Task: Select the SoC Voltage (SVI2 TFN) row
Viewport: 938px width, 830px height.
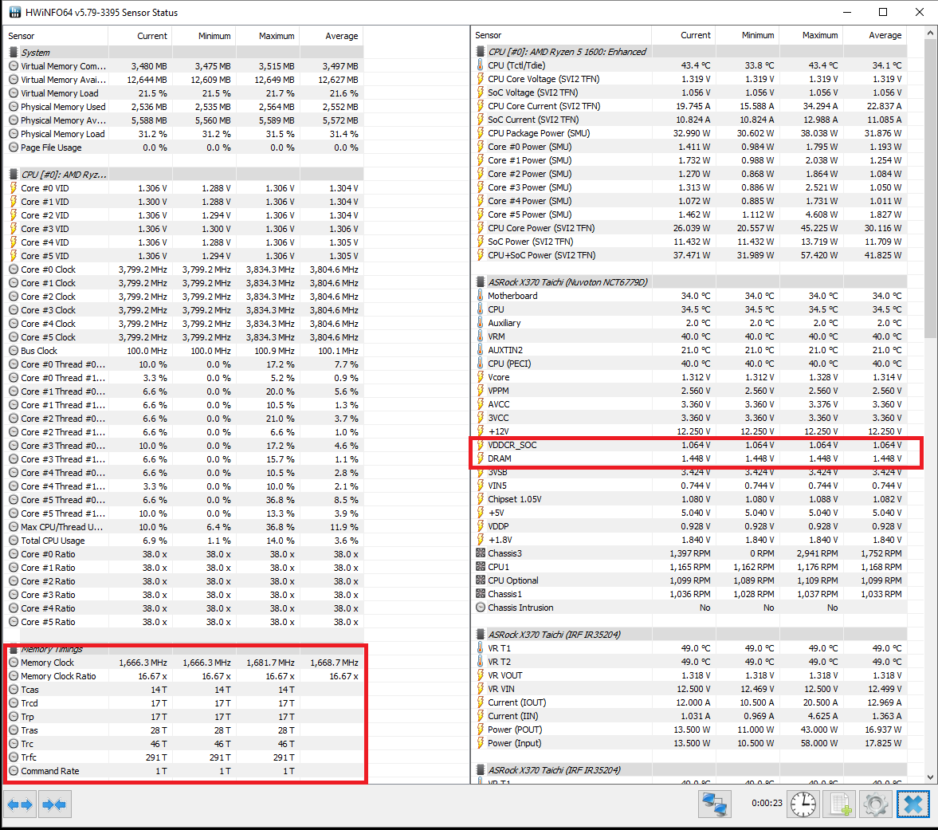Action: pos(689,92)
